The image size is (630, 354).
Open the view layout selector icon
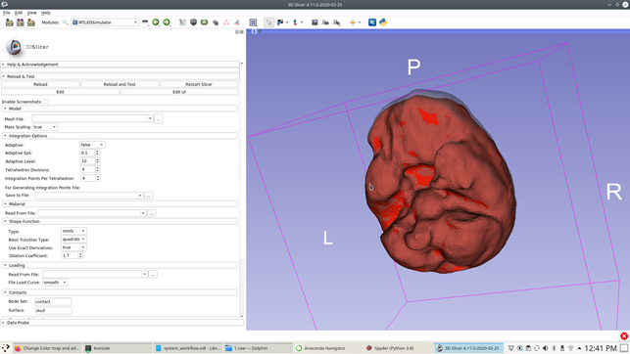(253, 22)
